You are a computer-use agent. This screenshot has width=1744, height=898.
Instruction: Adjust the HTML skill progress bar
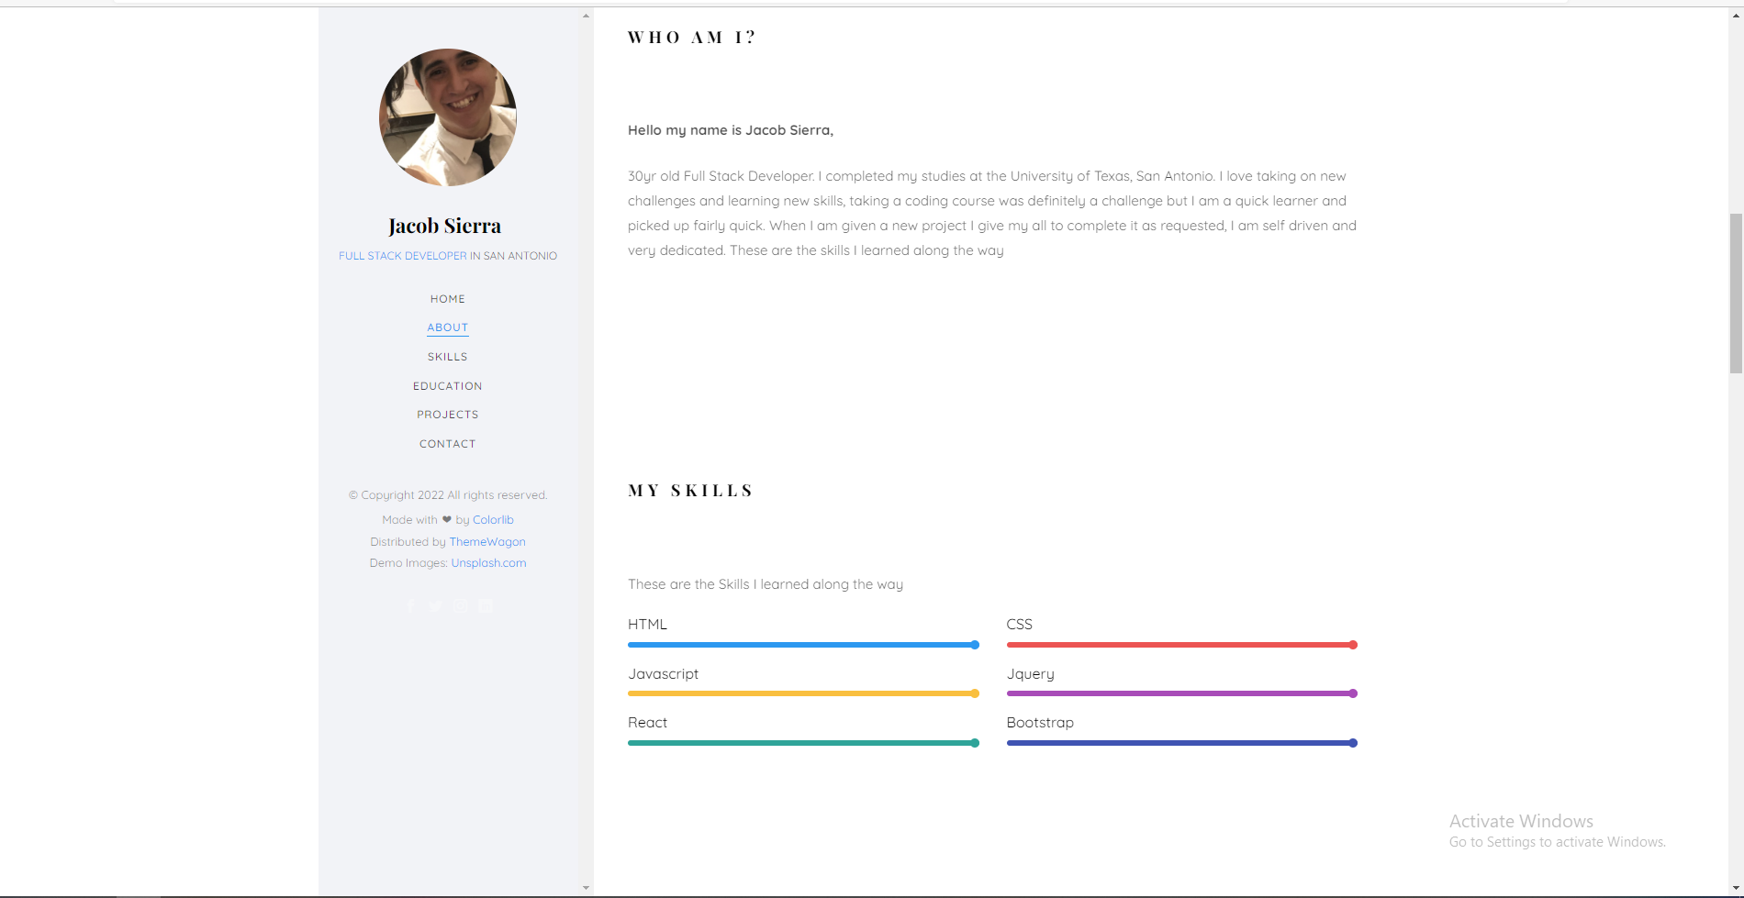point(803,645)
